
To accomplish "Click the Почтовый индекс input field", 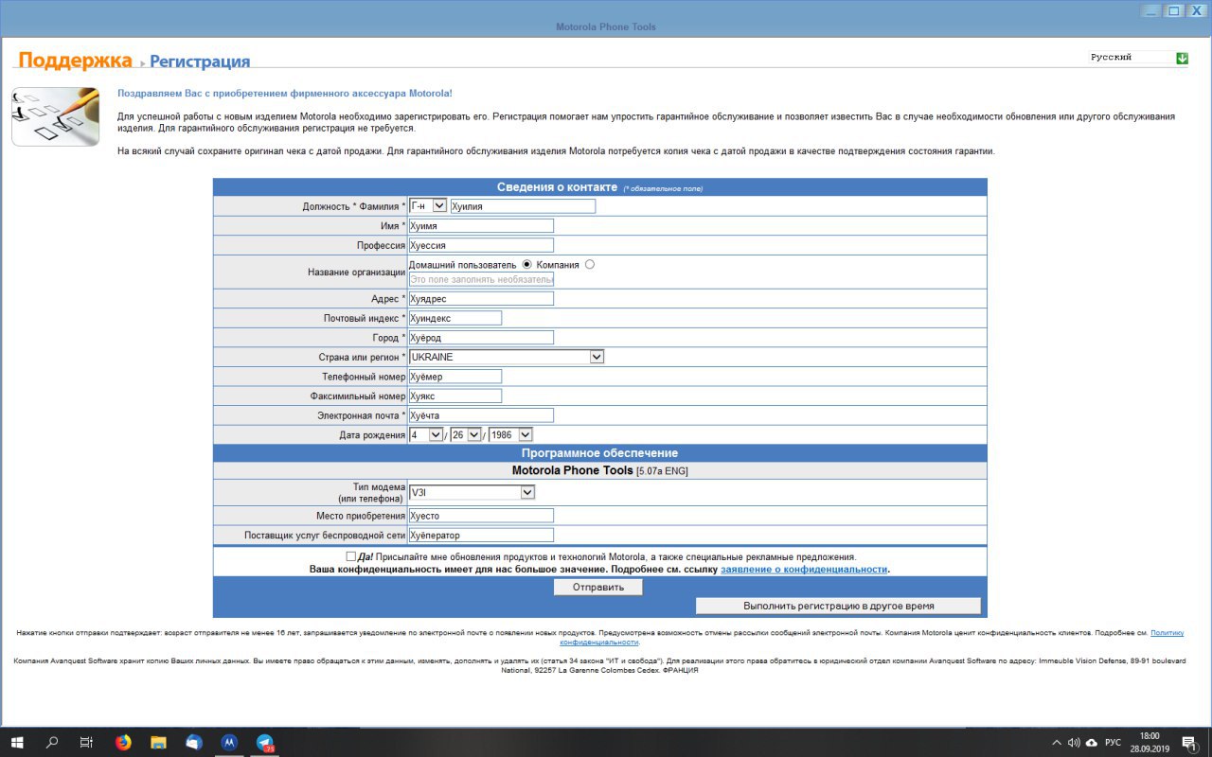I will pos(455,318).
